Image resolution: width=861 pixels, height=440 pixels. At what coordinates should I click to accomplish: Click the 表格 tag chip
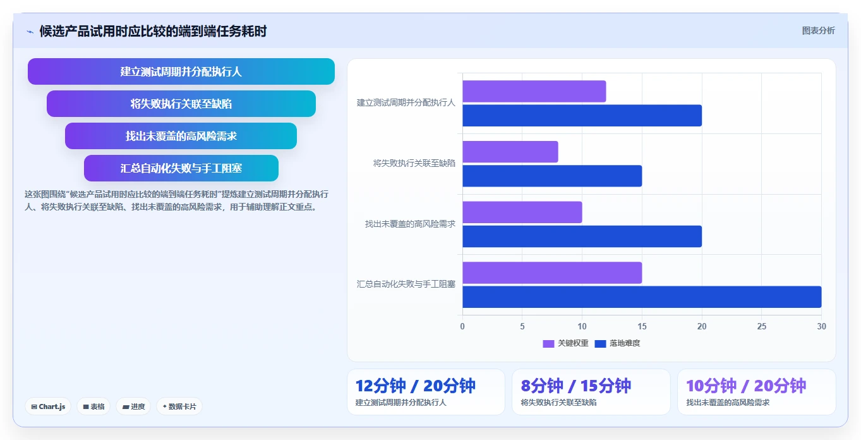pyautogui.click(x=93, y=406)
